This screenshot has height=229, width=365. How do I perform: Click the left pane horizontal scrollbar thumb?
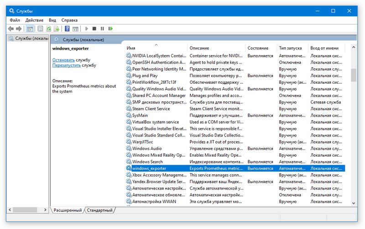tap(25, 210)
